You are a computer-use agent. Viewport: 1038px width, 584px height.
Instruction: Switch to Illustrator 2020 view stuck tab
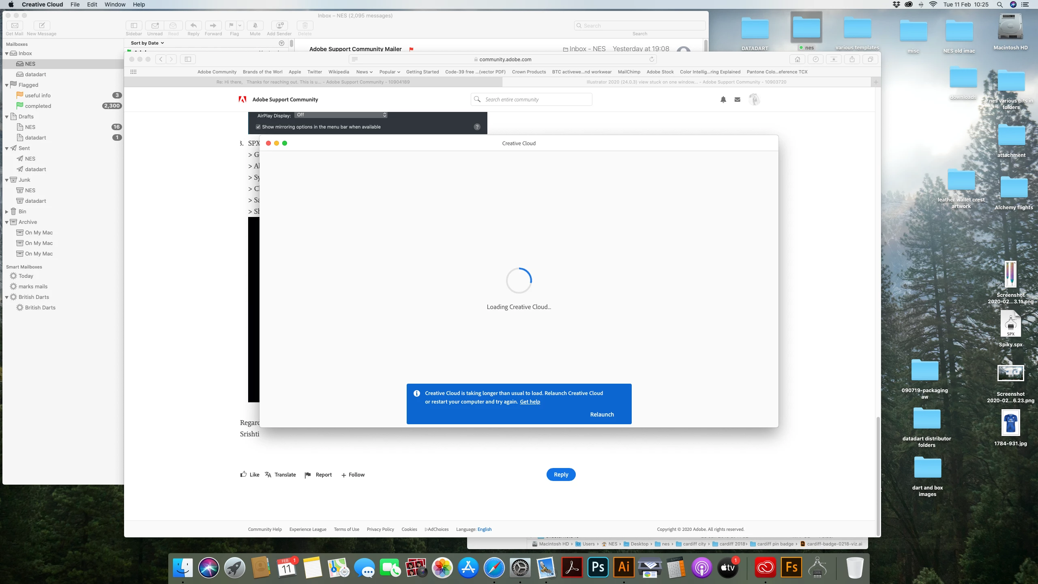pyautogui.click(x=686, y=82)
